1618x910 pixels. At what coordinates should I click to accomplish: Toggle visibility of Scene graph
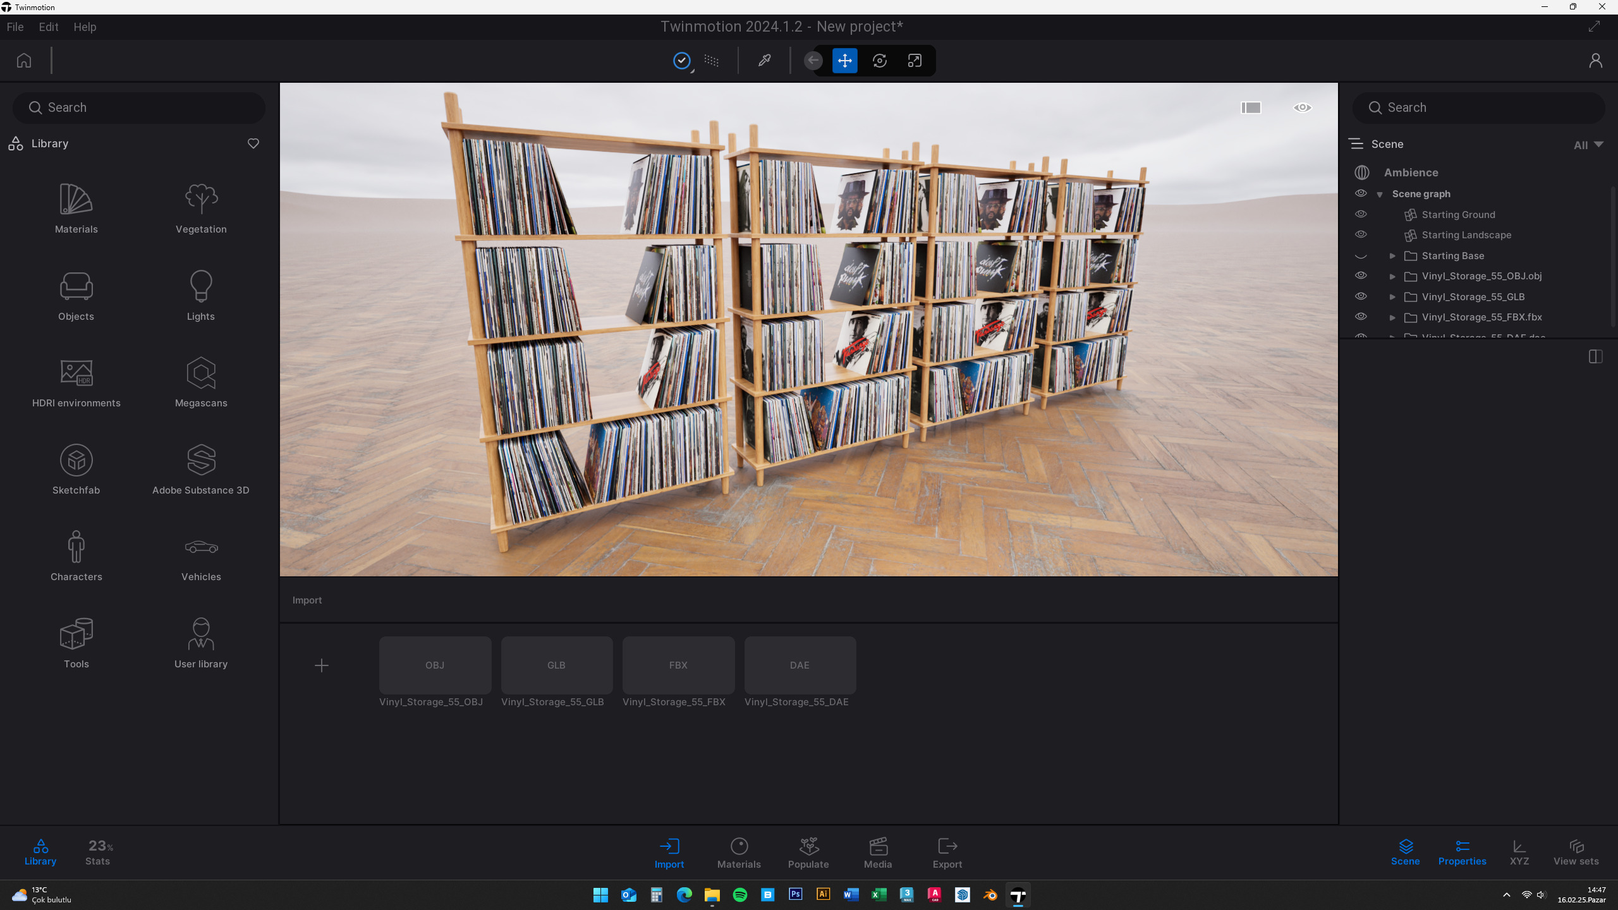1361,193
